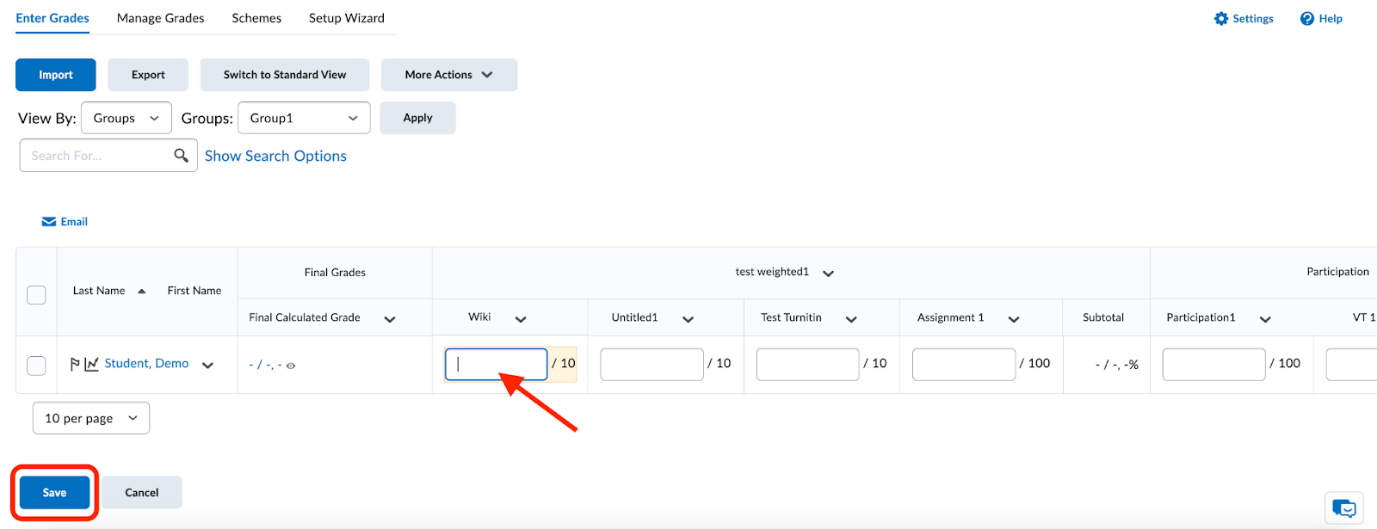Expand the Assignment 1 column menu
1377x529 pixels.
[x=1014, y=319]
